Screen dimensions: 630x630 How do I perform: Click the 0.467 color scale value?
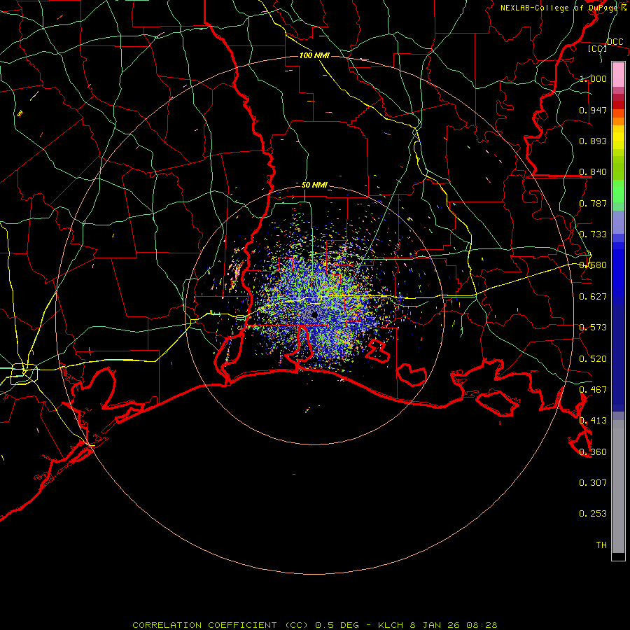click(593, 390)
